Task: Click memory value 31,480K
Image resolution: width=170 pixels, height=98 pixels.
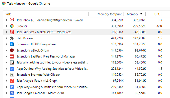Action: point(140,87)
